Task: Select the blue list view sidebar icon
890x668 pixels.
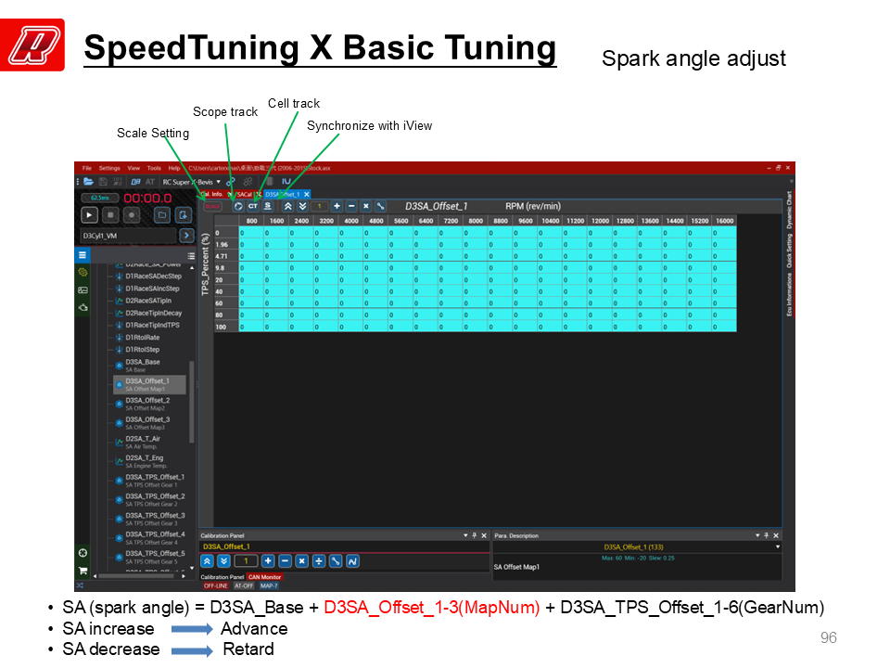Action: [83, 255]
